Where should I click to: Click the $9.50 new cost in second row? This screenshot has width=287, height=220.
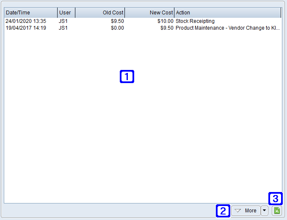[166, 28]
